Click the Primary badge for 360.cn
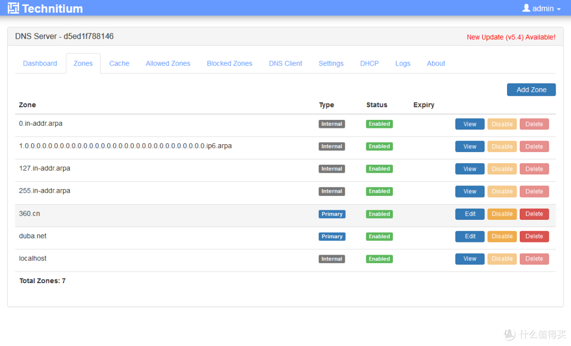571x346 pixels. [x=332, y=214]
